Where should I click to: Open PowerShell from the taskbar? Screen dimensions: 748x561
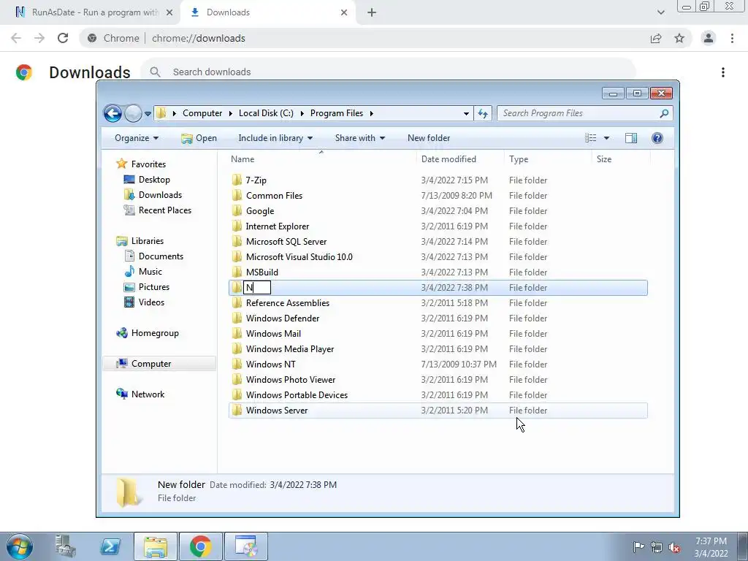[x=110, y=546]
